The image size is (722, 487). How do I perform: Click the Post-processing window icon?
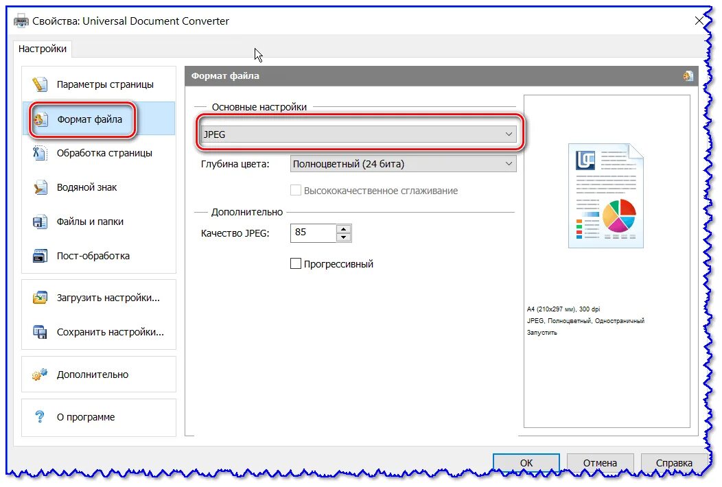[x=40, y=256]
